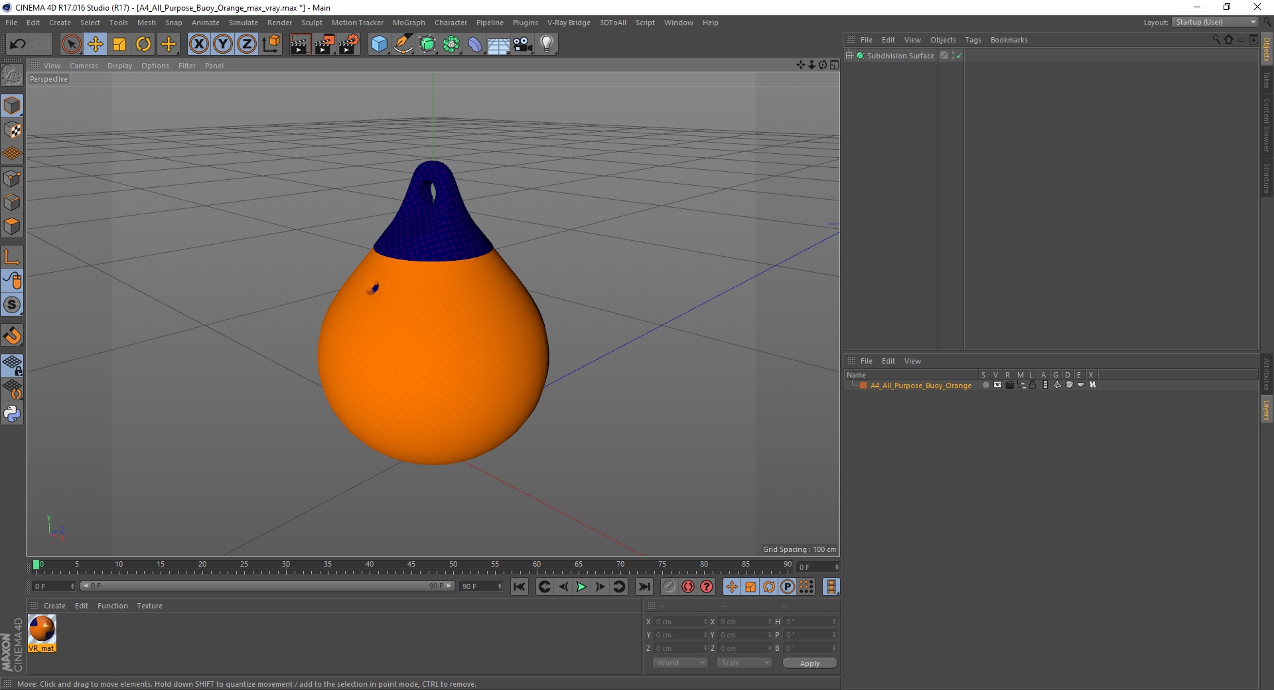The height and width of the screenshot is (690, 1274).
Task: Switch to Points mode
Action: point(12,178)
